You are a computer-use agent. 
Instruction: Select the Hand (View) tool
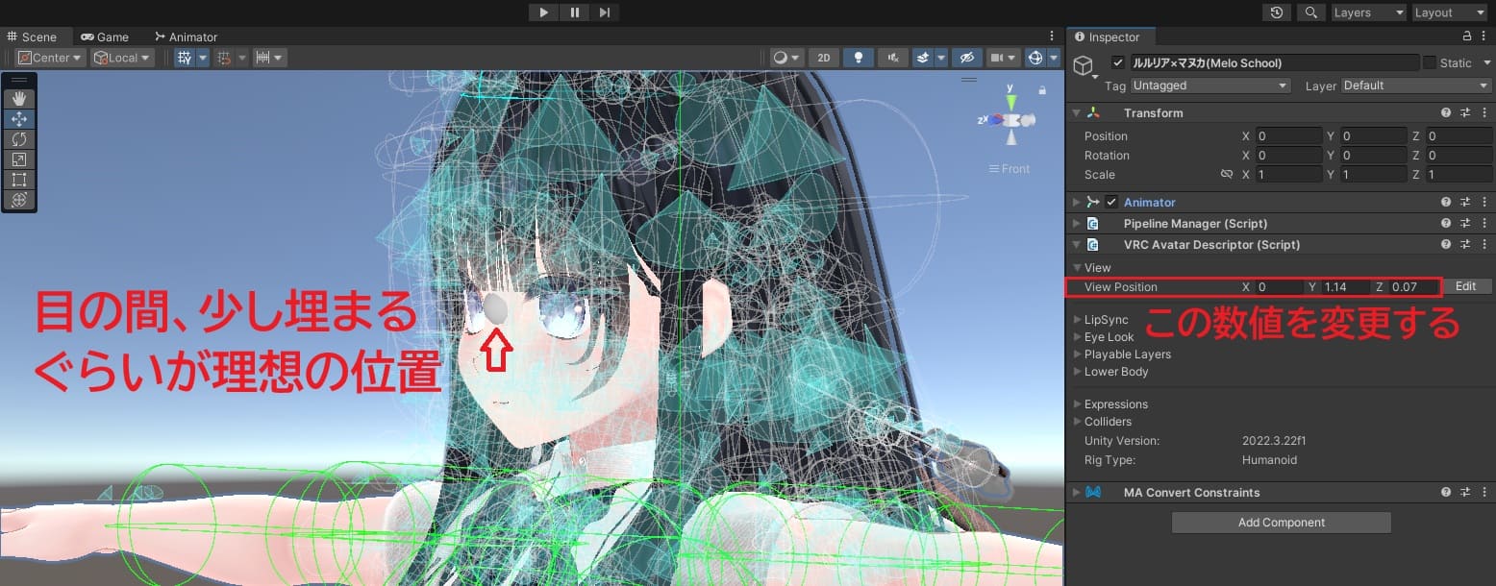click(x=19, y=99)
